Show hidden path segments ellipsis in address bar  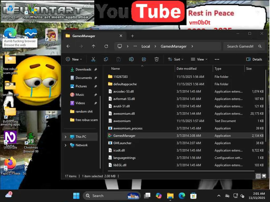pyautogui.click(x=135, y=46)
